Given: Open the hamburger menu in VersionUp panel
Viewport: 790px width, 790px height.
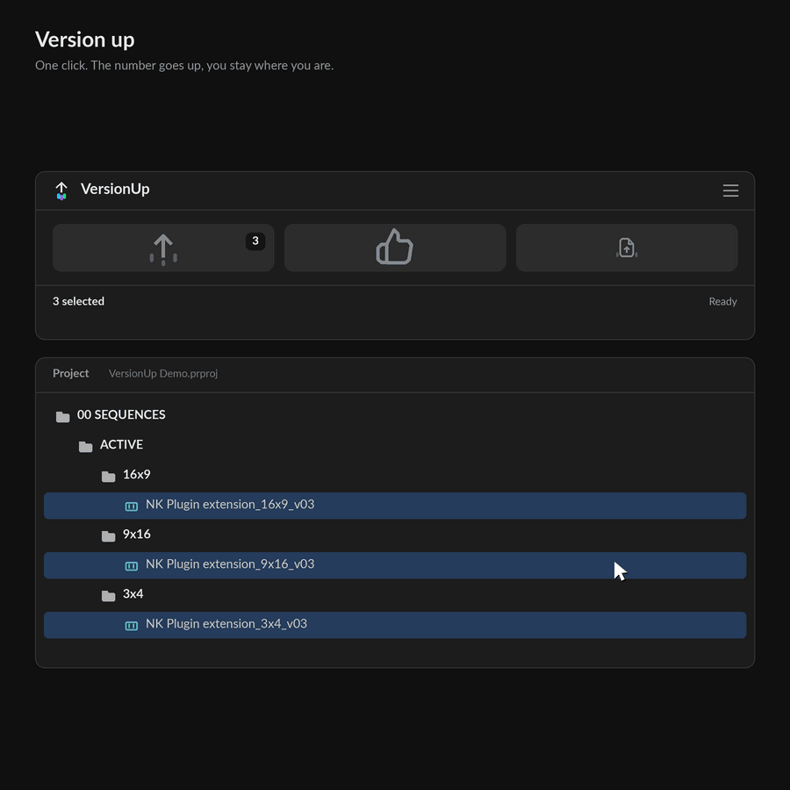Looking at the screenshot, I should [x=730, y=190].
